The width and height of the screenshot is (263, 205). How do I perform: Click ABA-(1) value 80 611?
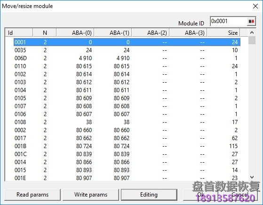click(x=121, y=90)
